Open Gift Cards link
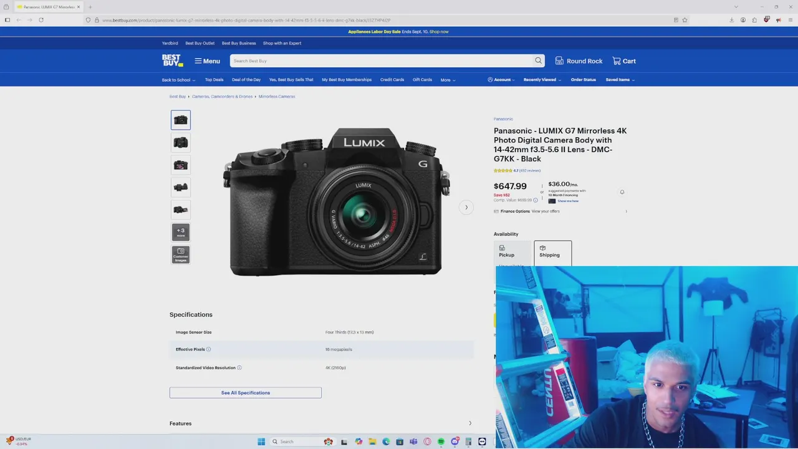The height and width of the screenshot is (449, 798). coord(422,80)
